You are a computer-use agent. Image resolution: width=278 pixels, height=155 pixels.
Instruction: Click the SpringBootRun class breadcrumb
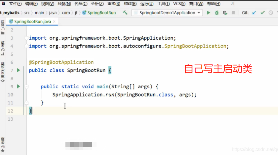pyautogui.click(x=99, y=13)
